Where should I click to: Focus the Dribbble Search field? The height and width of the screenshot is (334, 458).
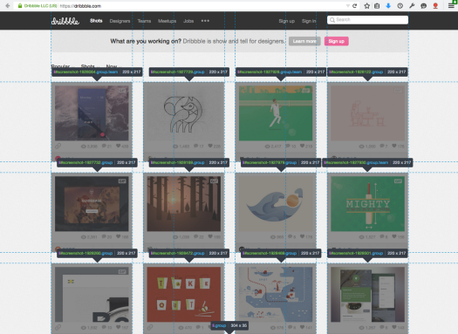coord(368,20)
